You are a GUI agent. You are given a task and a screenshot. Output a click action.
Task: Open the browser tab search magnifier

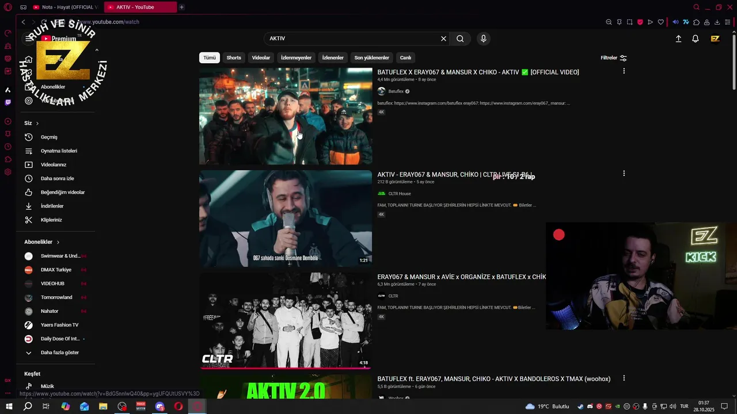pyautogui.click(x=696, y=7)
